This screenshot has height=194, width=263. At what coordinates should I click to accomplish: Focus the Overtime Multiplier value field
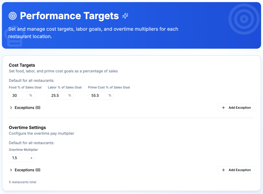click(x=19, y=158)
